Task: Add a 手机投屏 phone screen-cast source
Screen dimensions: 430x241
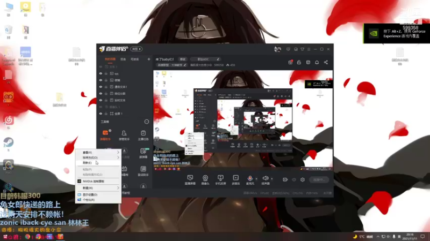Action: 220,180
